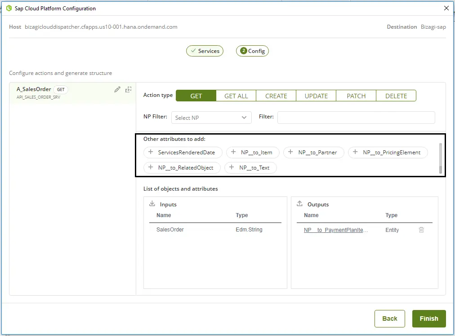Click the API_SALES_ORDER_SRV label
This screenshot has width=455, height=336.
[38, 97]
